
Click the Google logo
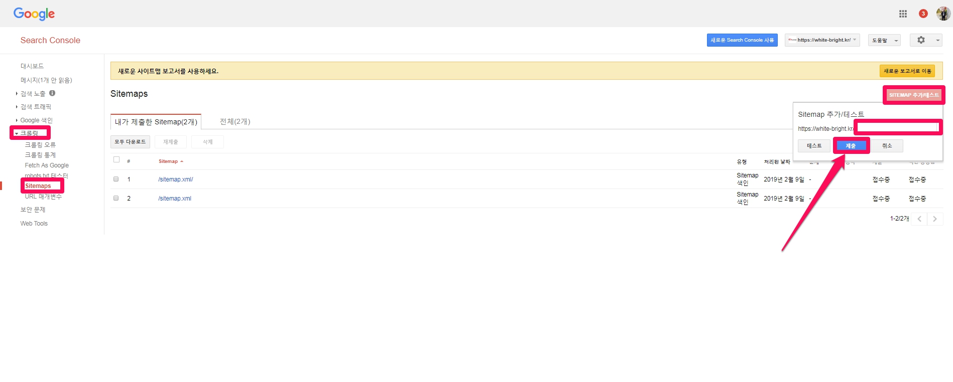(x=34, y=14)
